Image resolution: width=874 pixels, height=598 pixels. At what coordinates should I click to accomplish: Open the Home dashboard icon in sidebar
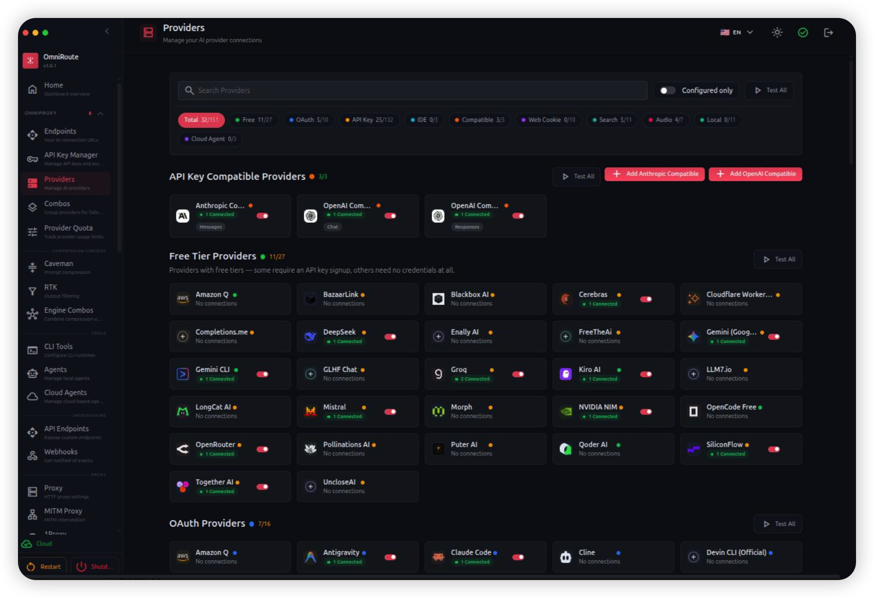click(32, 89)
